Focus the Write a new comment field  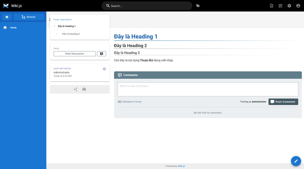click(x=207, y=89)
